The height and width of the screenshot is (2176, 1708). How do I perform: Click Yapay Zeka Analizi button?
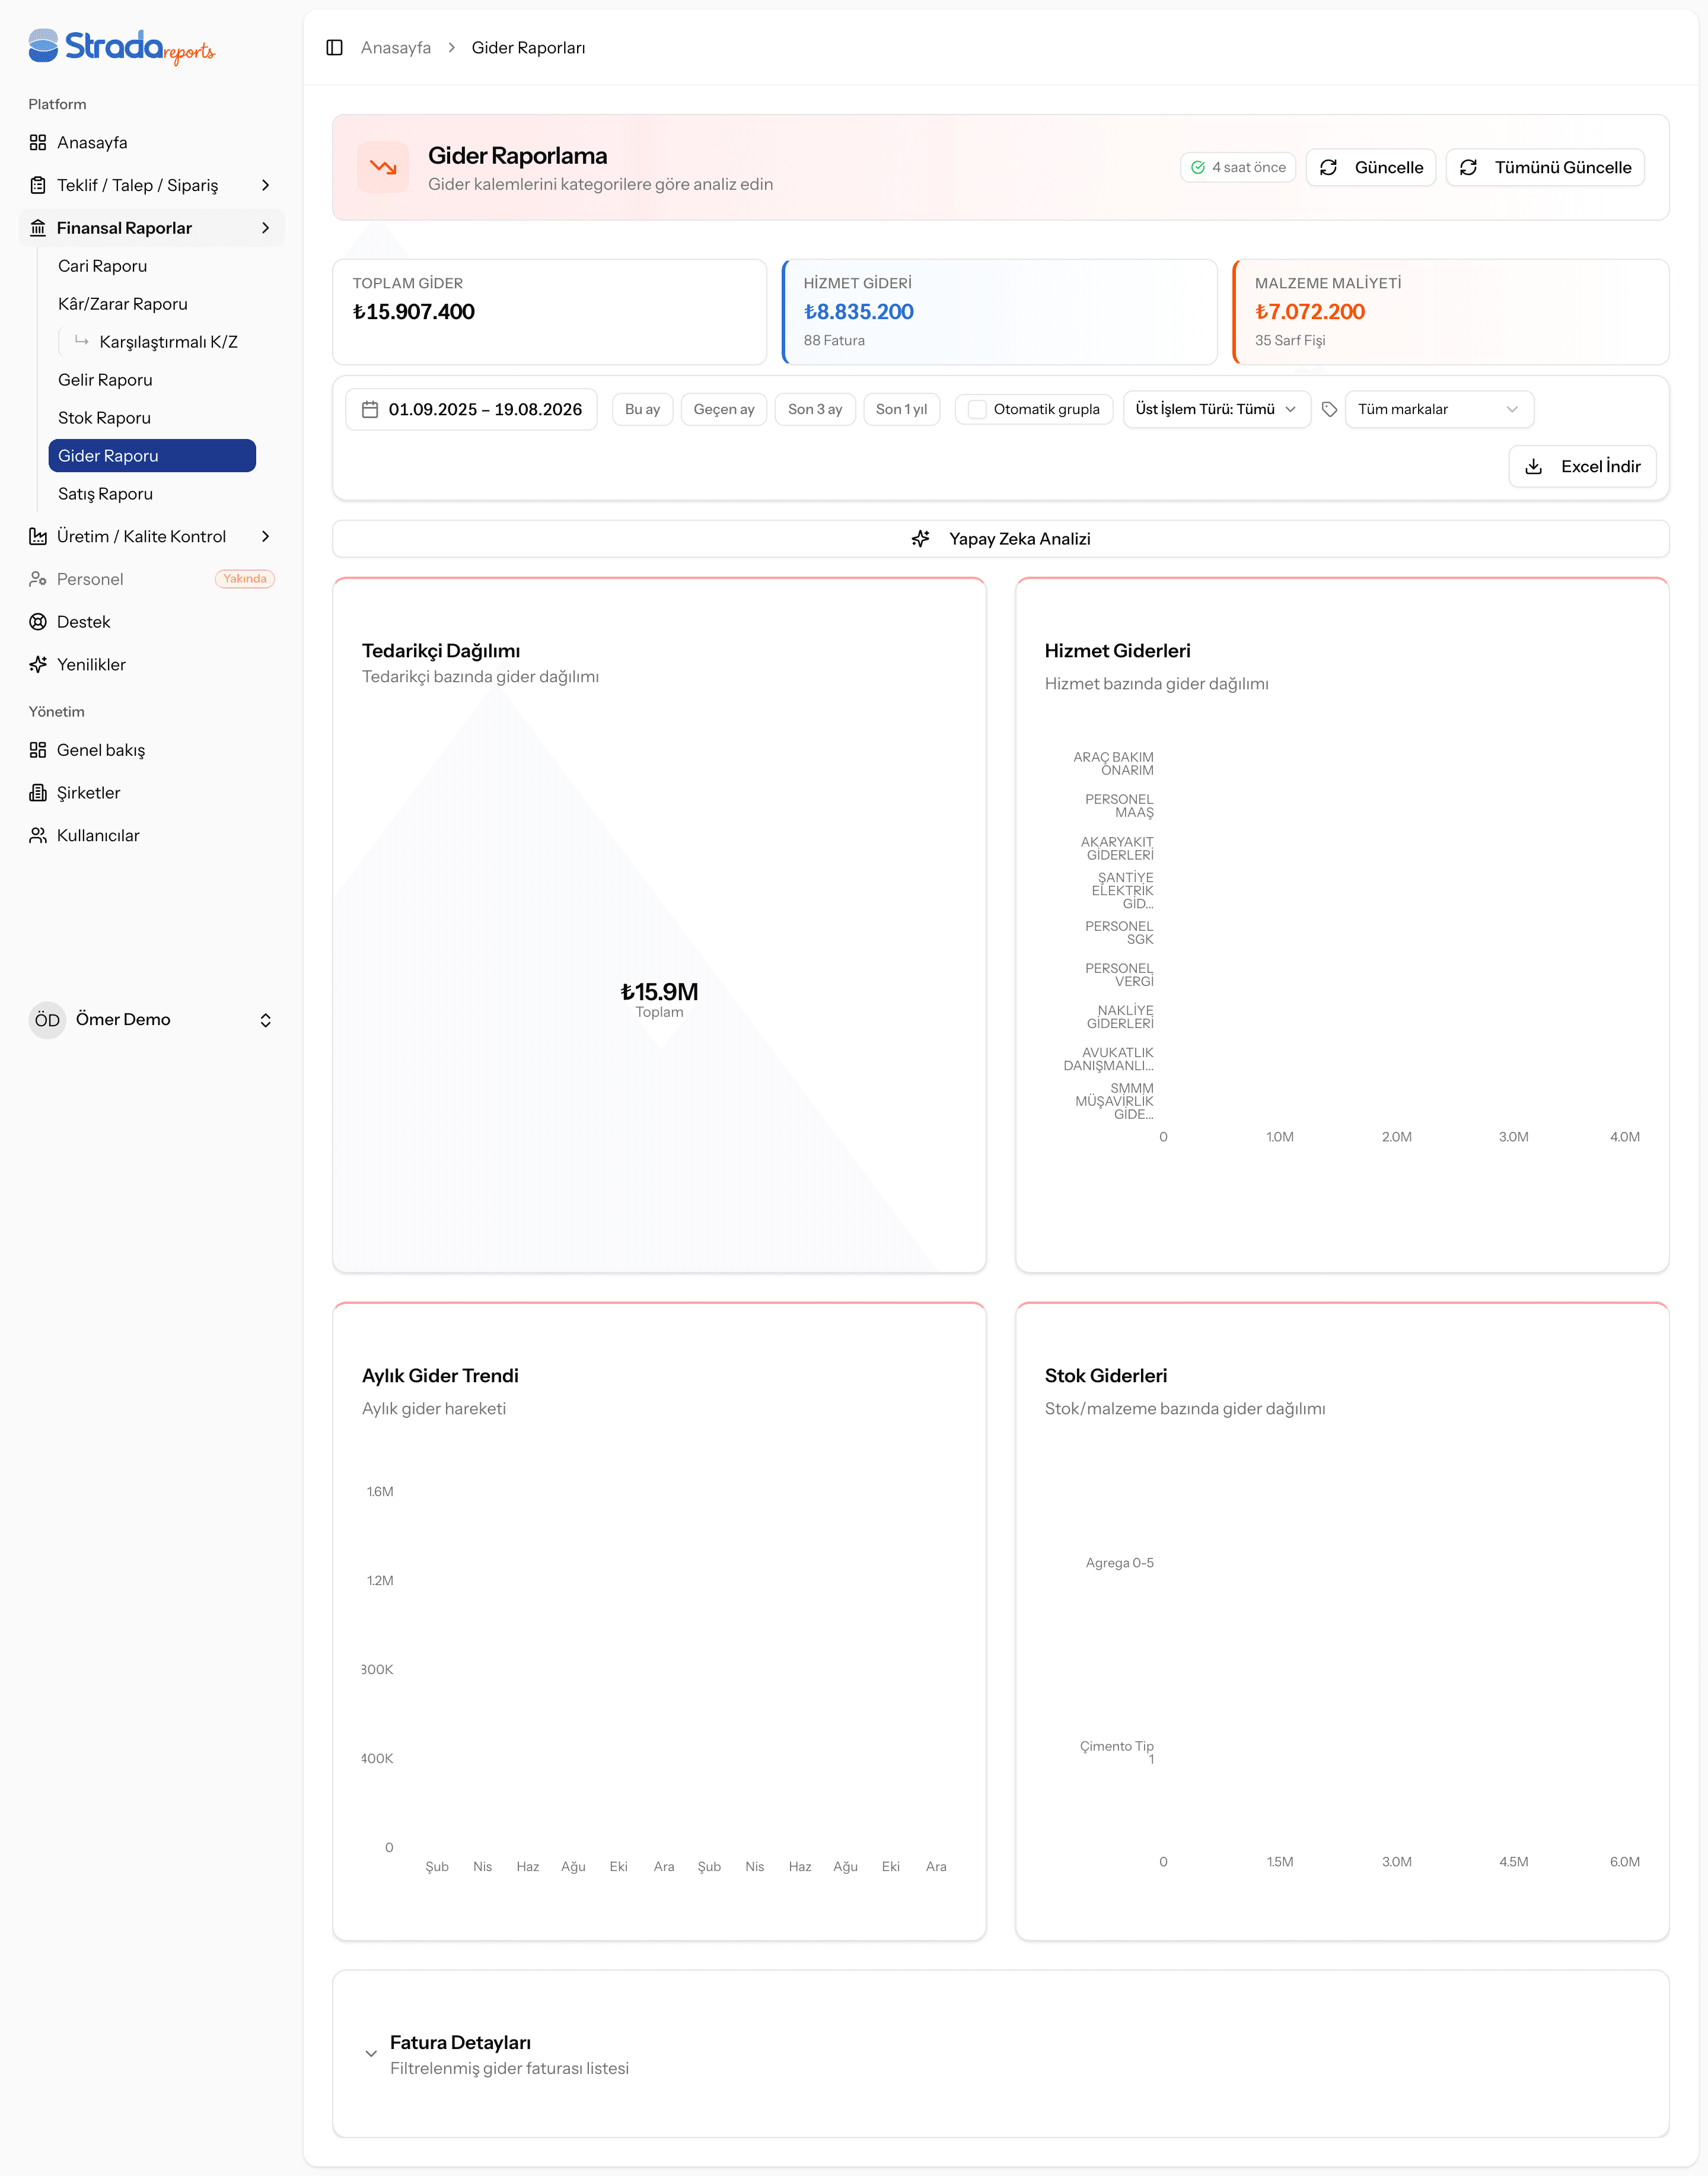tap(1001, 539)
